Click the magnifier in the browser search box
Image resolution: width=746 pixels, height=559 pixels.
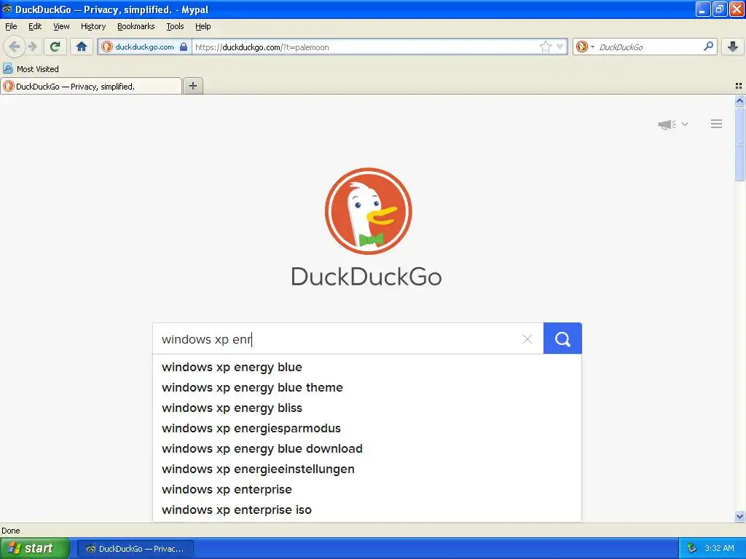[x=708, y=47]
